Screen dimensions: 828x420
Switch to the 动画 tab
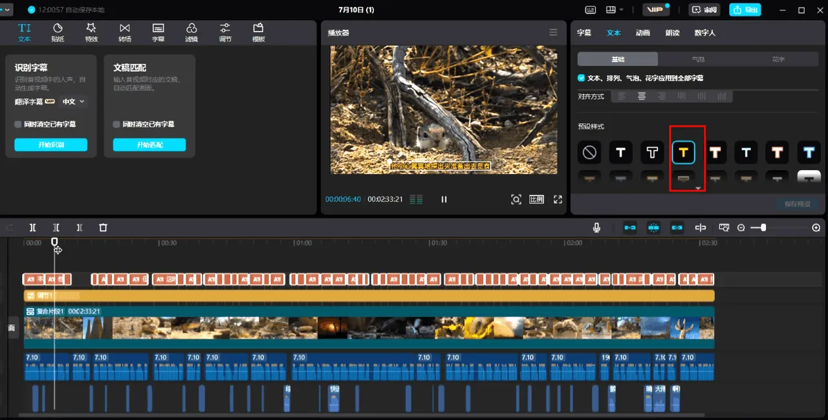[642, 32]
